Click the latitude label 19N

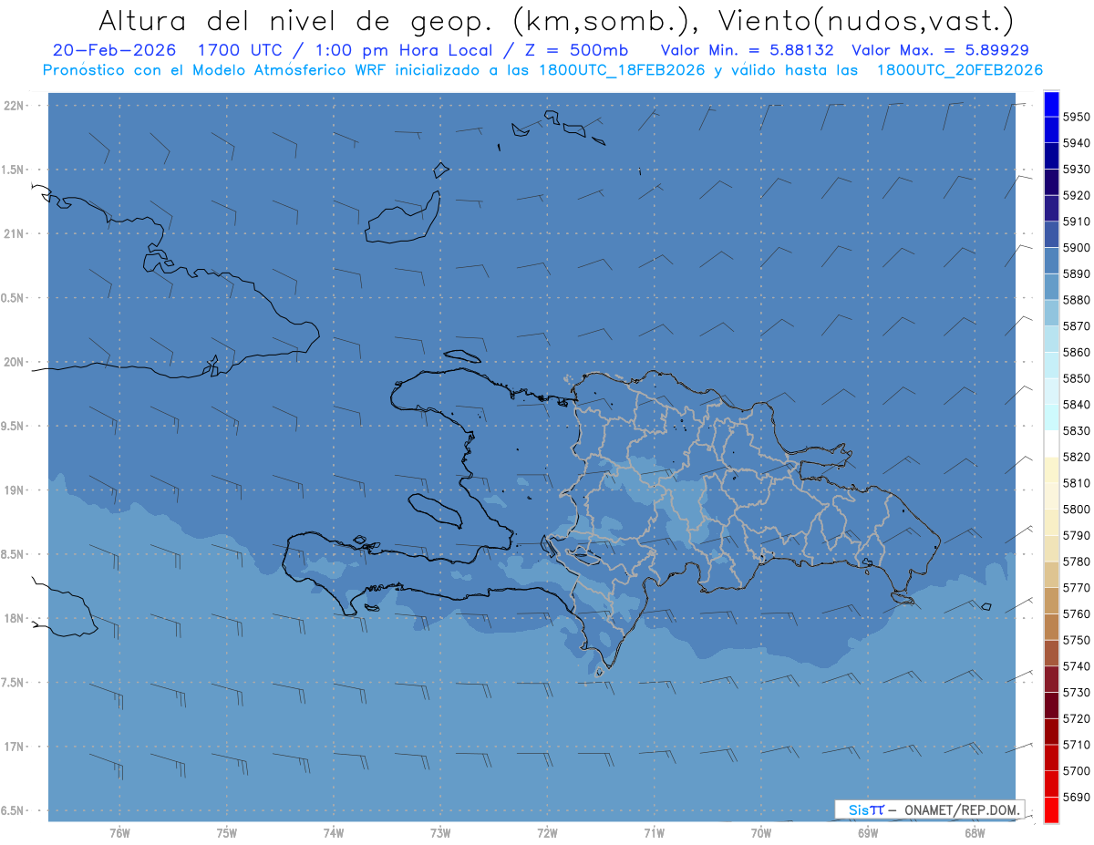(14, 490)
